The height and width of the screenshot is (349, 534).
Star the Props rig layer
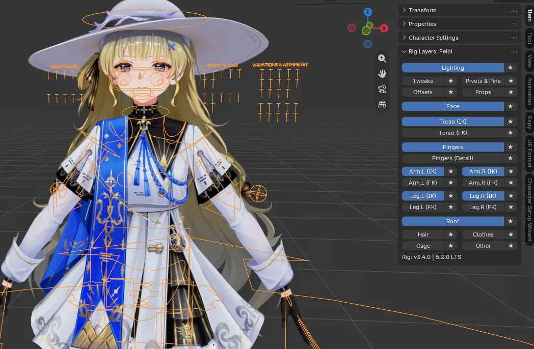click(x=511, y=92)
